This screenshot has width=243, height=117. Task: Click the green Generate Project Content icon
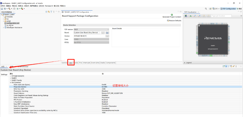172,15
